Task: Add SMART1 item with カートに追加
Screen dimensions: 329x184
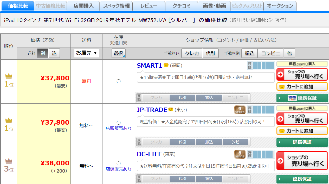Action: pos(302,87)
